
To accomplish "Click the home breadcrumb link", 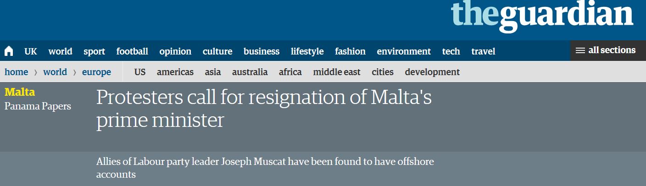I will coord(16,72).
